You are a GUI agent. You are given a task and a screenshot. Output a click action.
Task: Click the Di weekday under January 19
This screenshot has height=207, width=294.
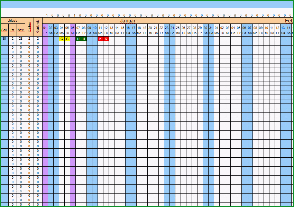click(145, 33)
